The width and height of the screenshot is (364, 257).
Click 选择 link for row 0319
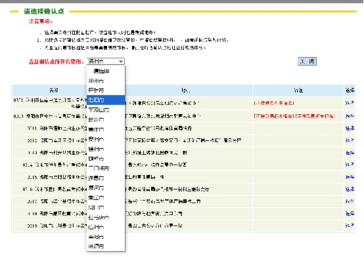tap(350, 226)
